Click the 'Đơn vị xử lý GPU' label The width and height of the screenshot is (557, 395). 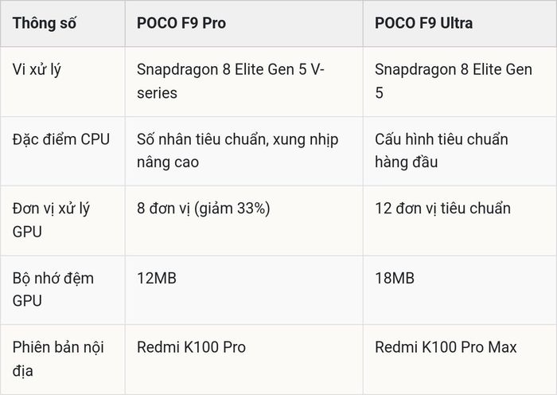tap(51, 220)
